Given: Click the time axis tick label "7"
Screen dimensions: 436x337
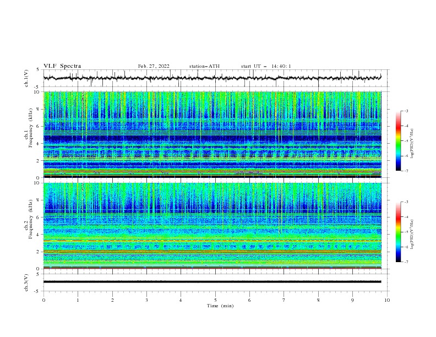Looking at the screenshot, I should pos(284,300).
